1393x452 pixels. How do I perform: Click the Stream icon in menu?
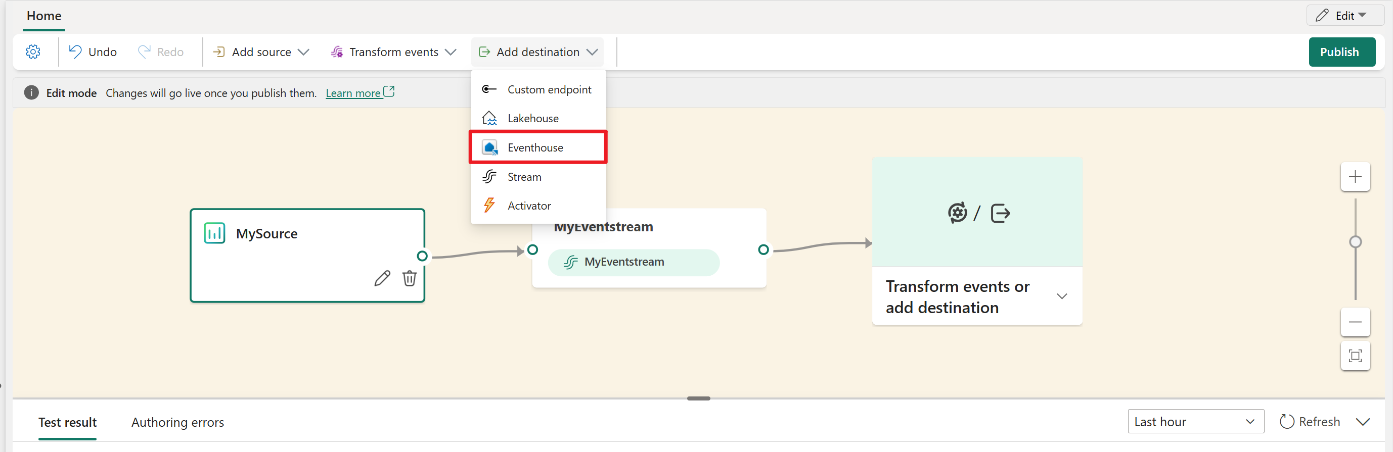click(x=490, y=177)
